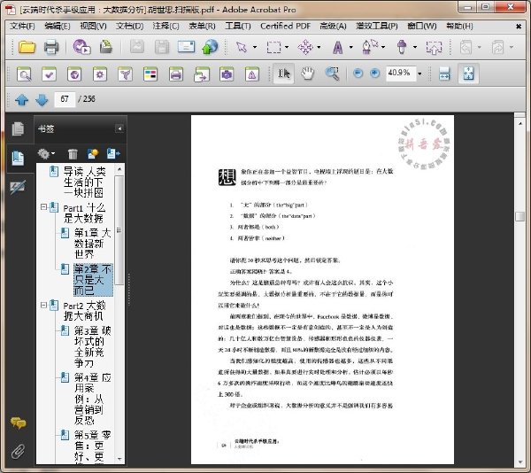
Task: Select bookmark 第2章 不只是大而已
Action: 93,280
